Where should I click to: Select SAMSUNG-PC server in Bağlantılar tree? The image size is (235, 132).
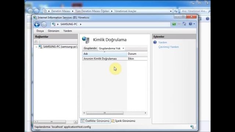60,47
